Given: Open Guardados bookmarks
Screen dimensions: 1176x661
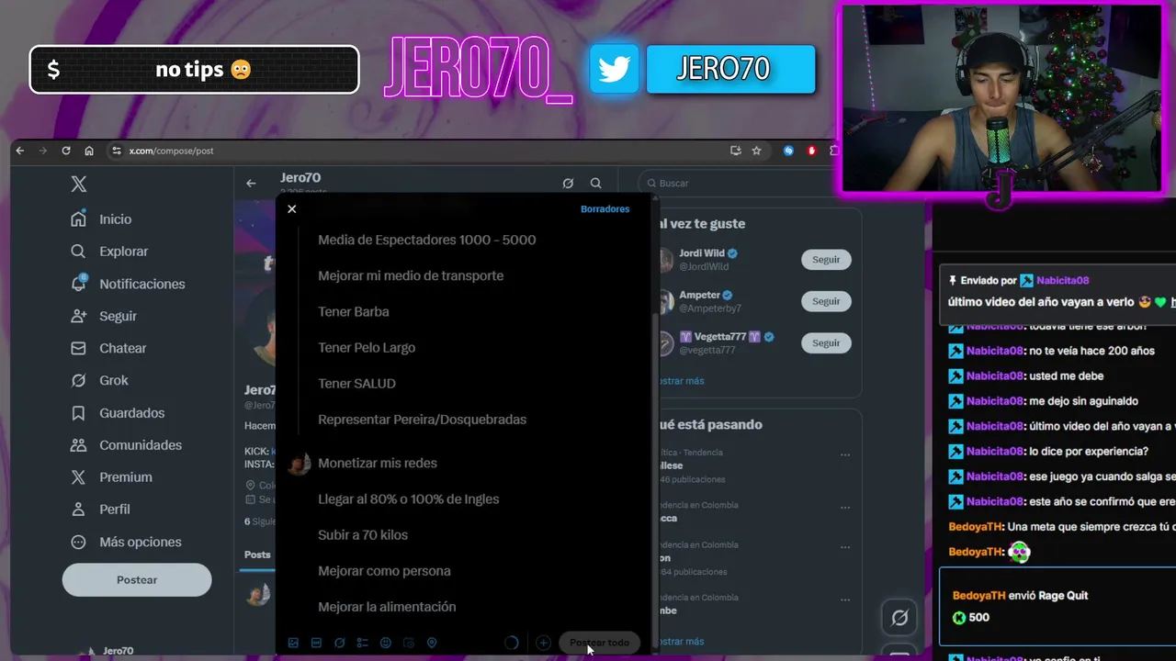Looking at the screenshot, I should pyautogui.click(x=118, y=413).
